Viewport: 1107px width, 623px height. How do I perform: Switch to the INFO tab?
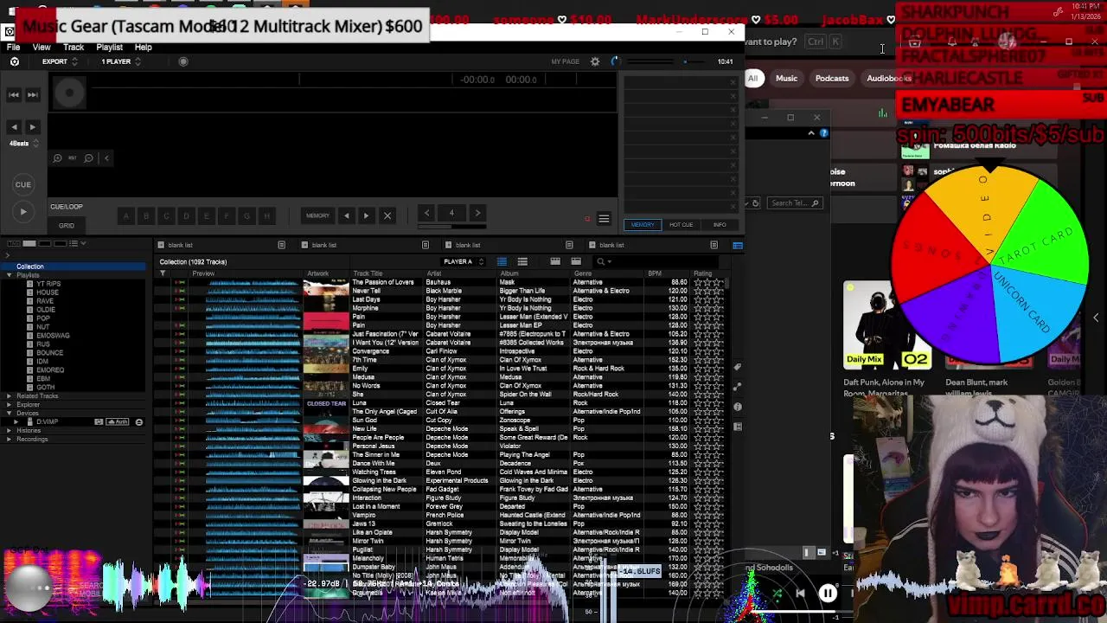[x=720, y=225]
